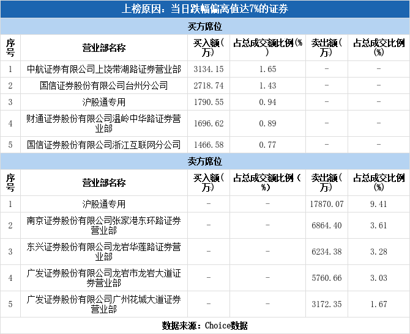Click 沪股通专用 in the buyer table
Screen dimensions: 410x334
104,102
